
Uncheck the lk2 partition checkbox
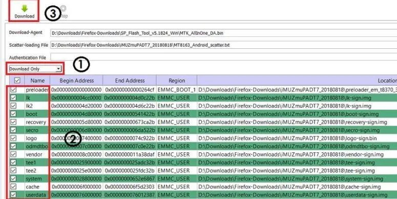[13, 106]
